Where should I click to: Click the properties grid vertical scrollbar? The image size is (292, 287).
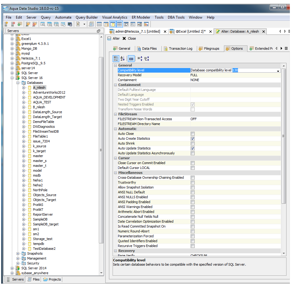tap(283, 136)
